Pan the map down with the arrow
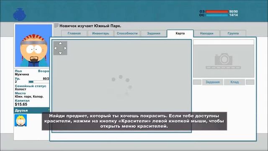The image size is (268, 151). coord(60,53)
